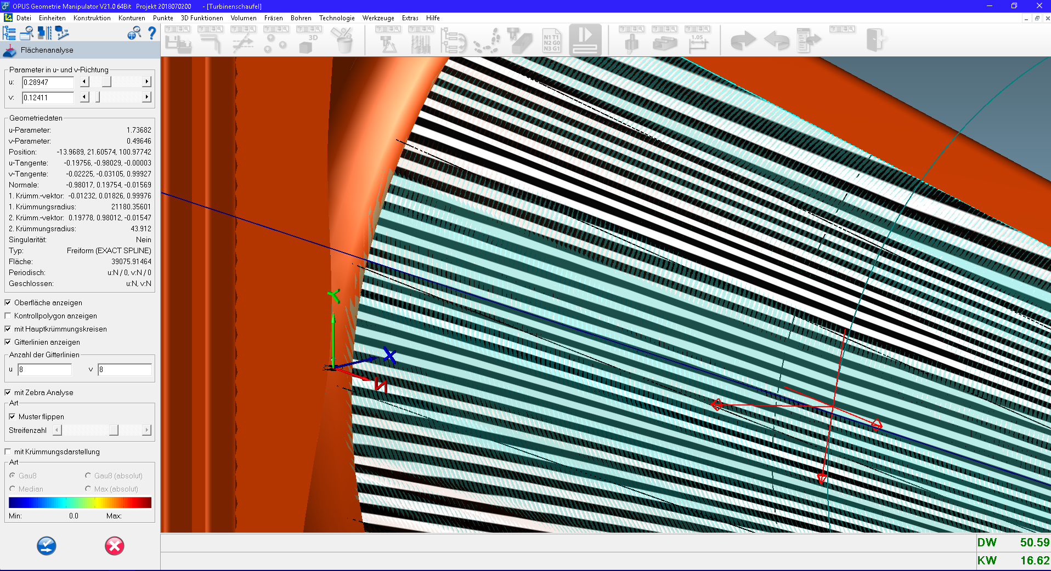Click the tree with arrows toolbar icon
Screen dimensions: 1051x571
pyautogui.click(x=453, y=40)
